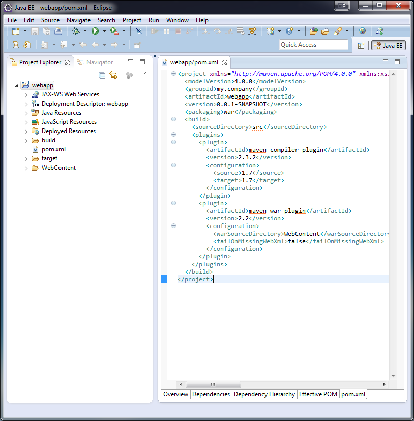This screenshot has width=414, height=421.
Task: Click the Open Task briefcase-folder icon
Action: [325, 31]
